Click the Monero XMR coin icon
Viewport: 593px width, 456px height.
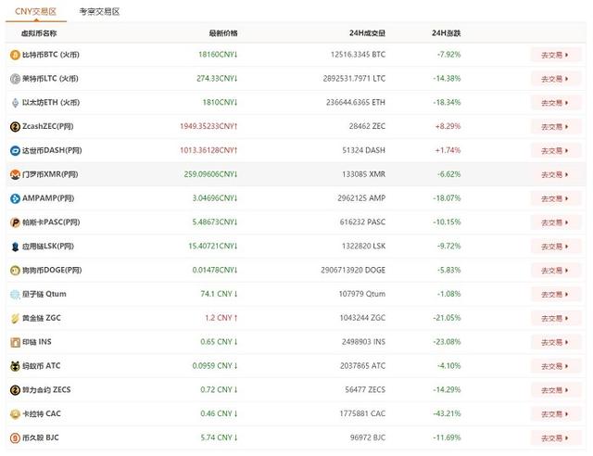[x=15, y=174]
